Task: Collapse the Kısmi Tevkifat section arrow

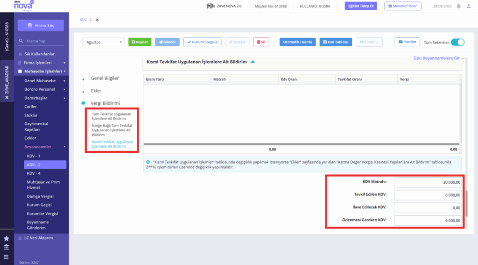Action: point(253,62)
